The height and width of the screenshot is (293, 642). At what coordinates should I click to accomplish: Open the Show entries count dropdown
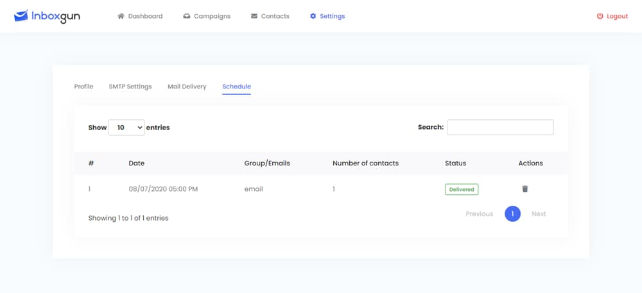[x=126, y=128]
